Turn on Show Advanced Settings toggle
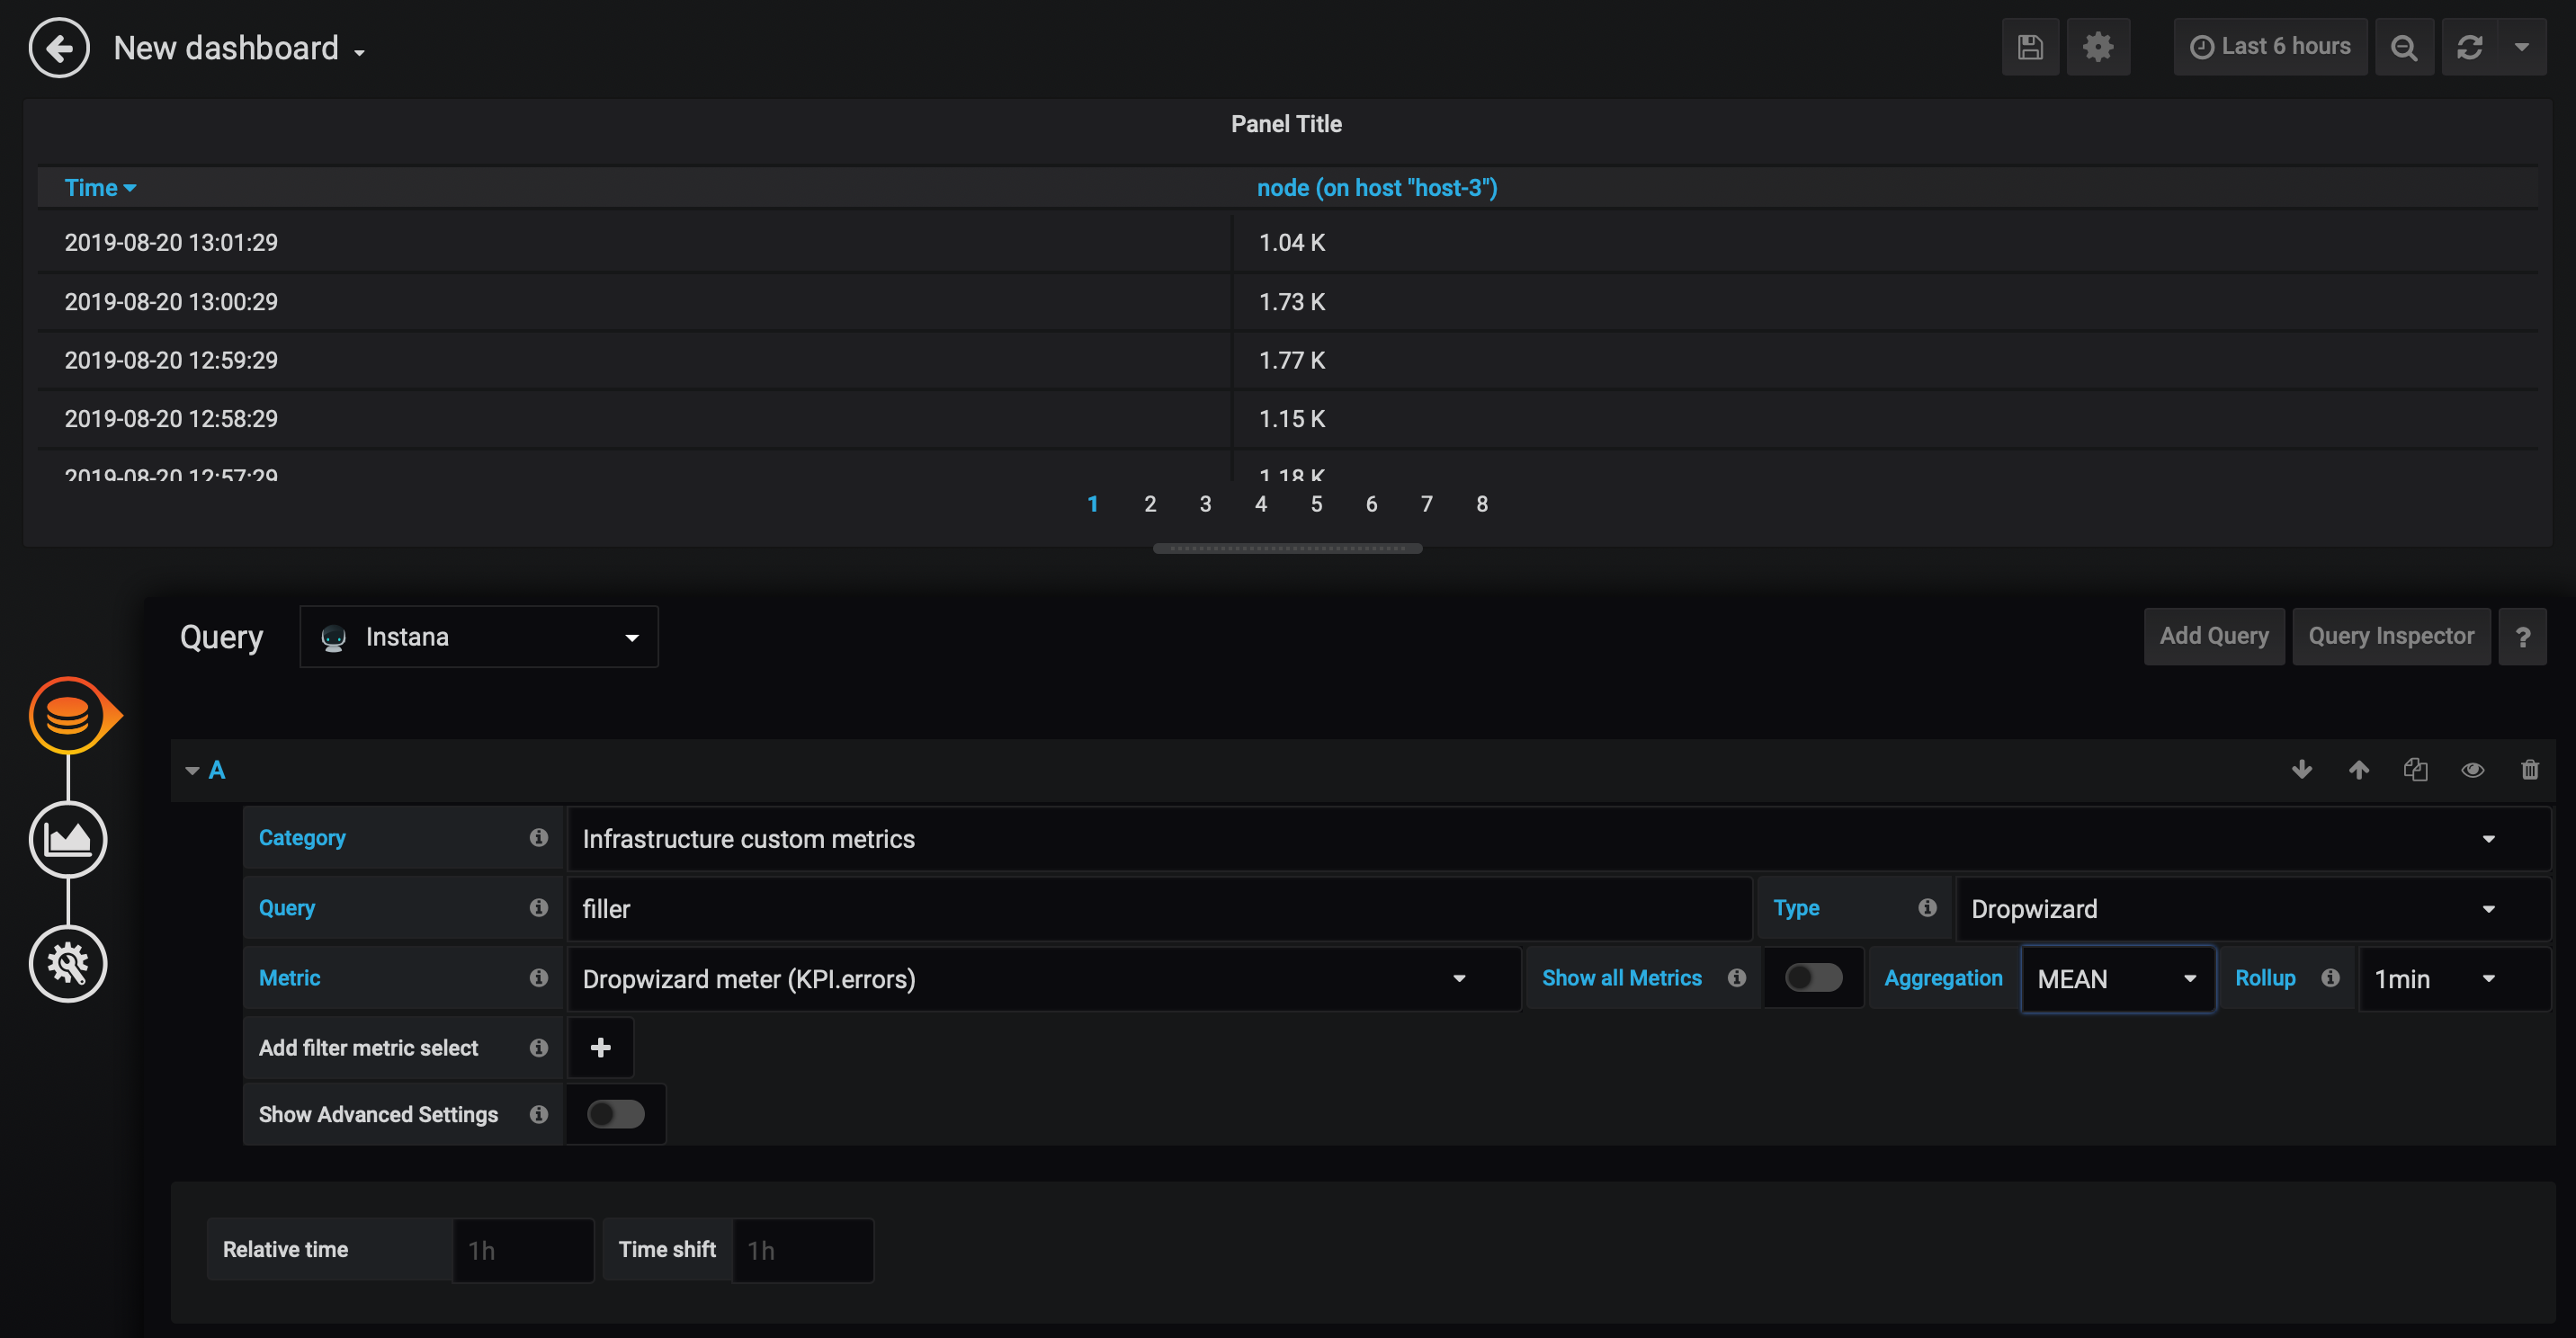Screen dimensions: 2576x1338 [615, 1113]
